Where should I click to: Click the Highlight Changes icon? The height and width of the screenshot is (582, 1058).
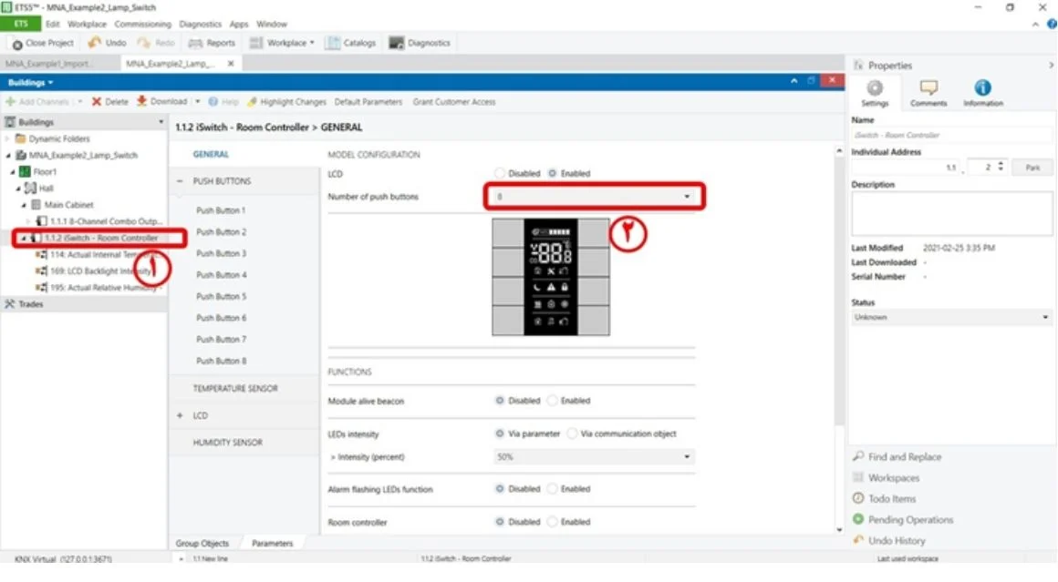click(x=253, y=102)
